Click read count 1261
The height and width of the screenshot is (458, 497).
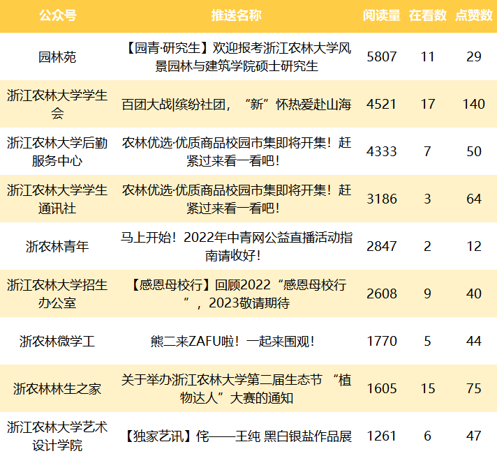(x=382, y=436)
